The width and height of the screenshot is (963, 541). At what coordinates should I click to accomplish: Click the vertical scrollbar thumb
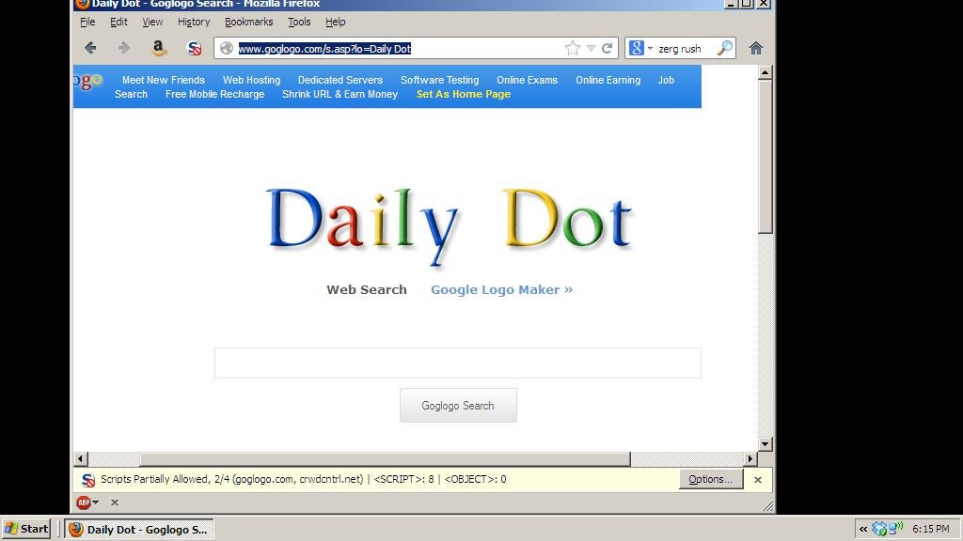(765, 157)
